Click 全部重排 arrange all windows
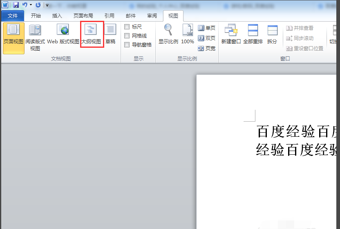The image size is (340, 229). coord(253,34)
